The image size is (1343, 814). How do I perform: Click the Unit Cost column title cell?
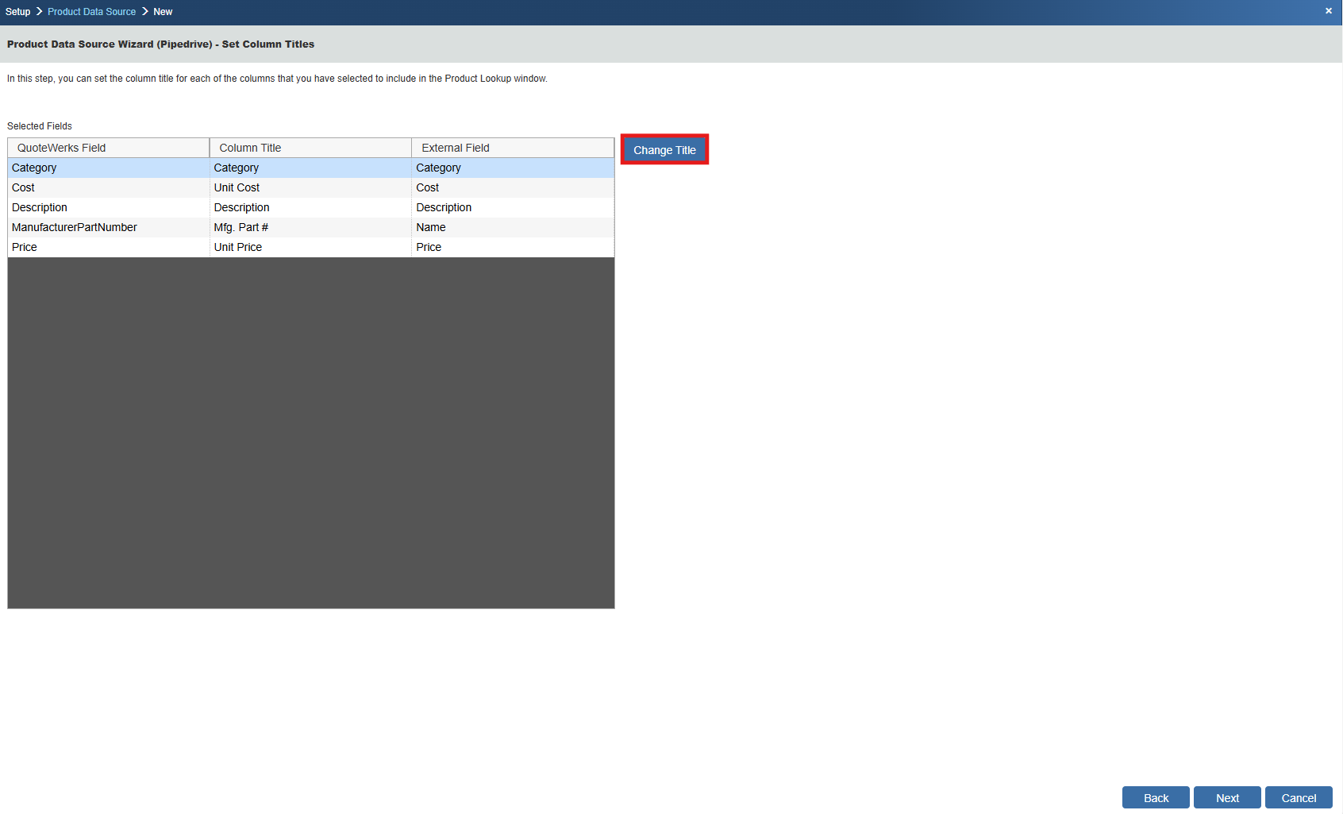pyautogui.click(x=237, y=187)
